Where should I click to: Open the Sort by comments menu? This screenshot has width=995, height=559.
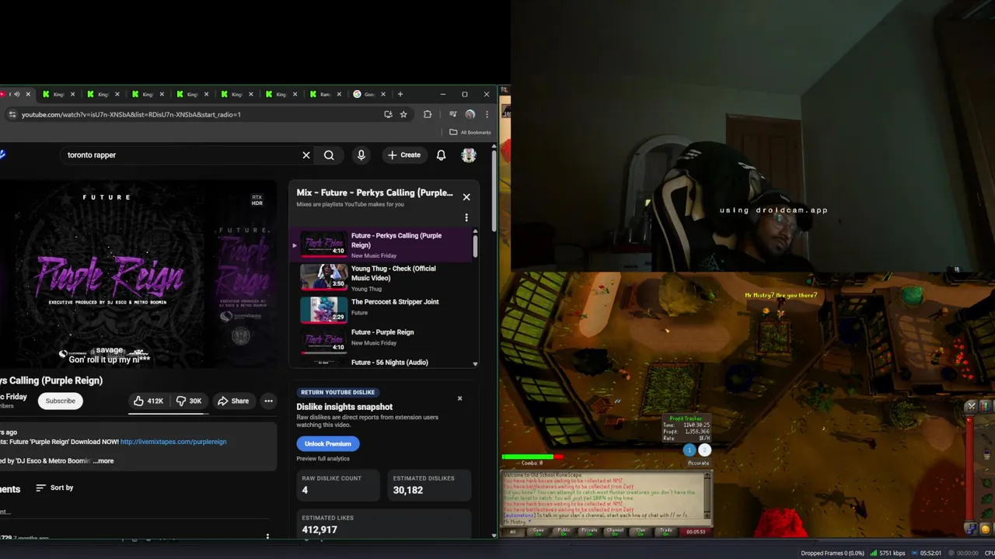(x=54, y=488)
